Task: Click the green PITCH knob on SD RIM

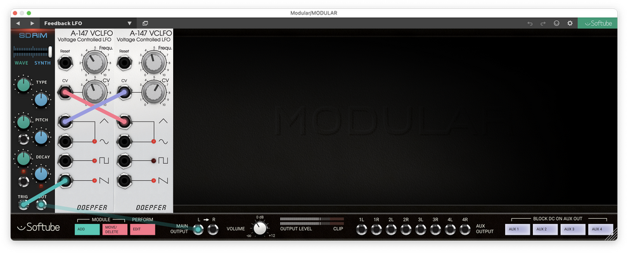Action: [x=23, y=122]
